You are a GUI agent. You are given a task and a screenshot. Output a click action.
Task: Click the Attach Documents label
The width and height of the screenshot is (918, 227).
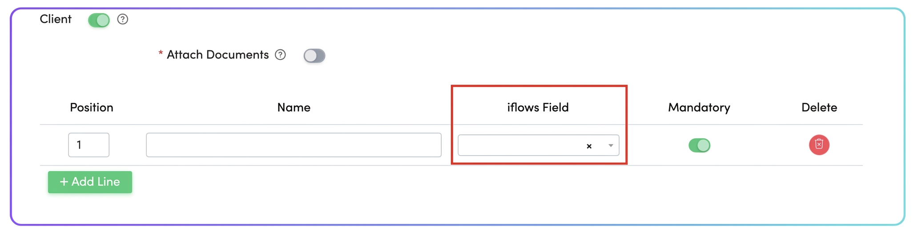[218, 55]
